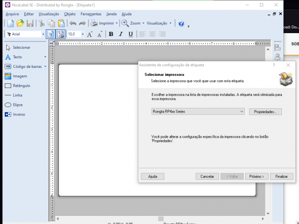This screenshot has width=299, height=224.
Task: Click the Cancelar button
Action: pos(207,176)
